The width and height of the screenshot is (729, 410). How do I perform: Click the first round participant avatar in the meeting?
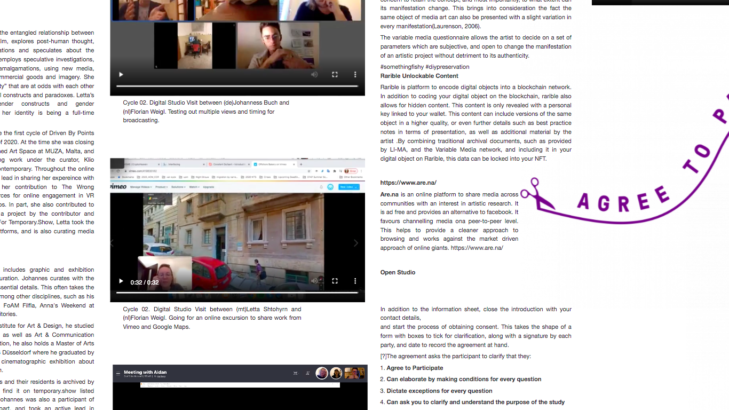[322, 373]
